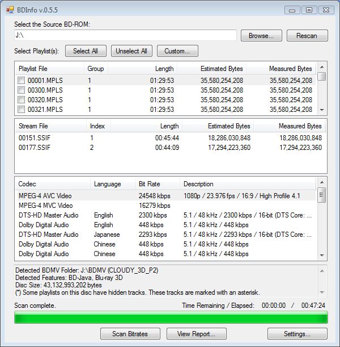Start Scan Bitrates
Image resolution: width=340 pixels, height=347 pixels.
coord(130,334)
